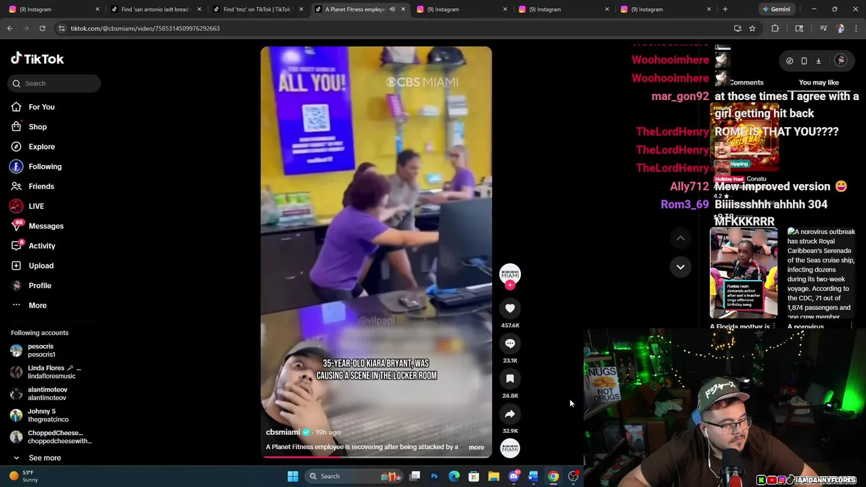Open the Windows Start menu
The image size is (866, 487).
293,476
